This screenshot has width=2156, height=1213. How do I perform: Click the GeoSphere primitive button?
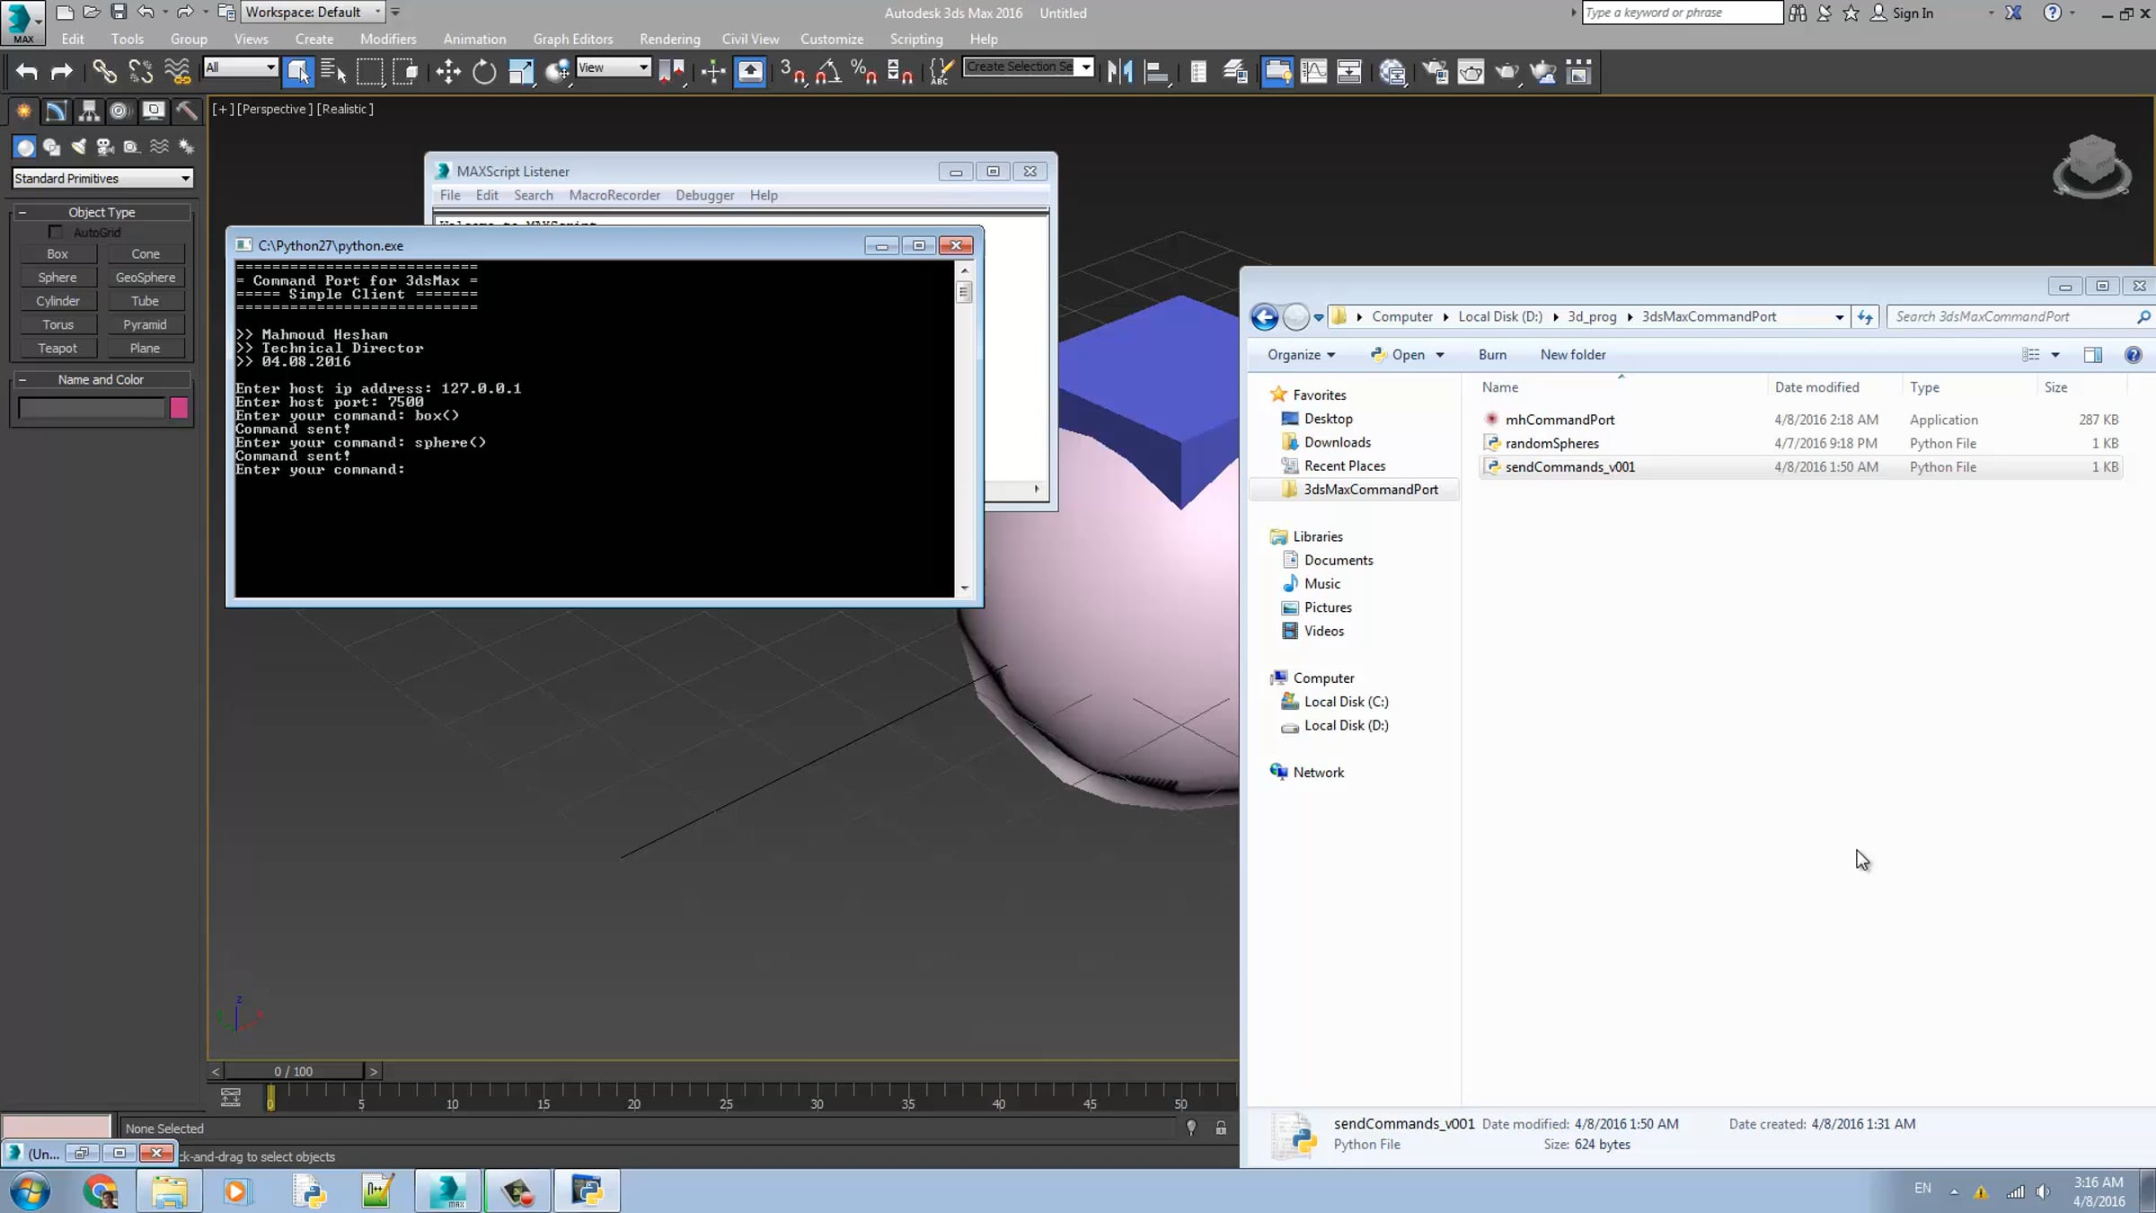[146, 278]
